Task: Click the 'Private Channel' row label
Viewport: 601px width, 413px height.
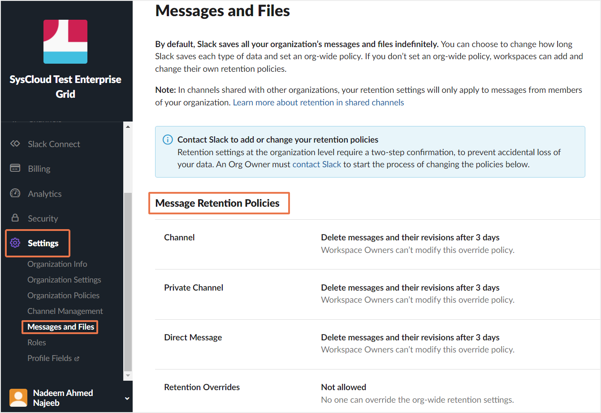Action: pyautogui.click(x=194, y=288)
